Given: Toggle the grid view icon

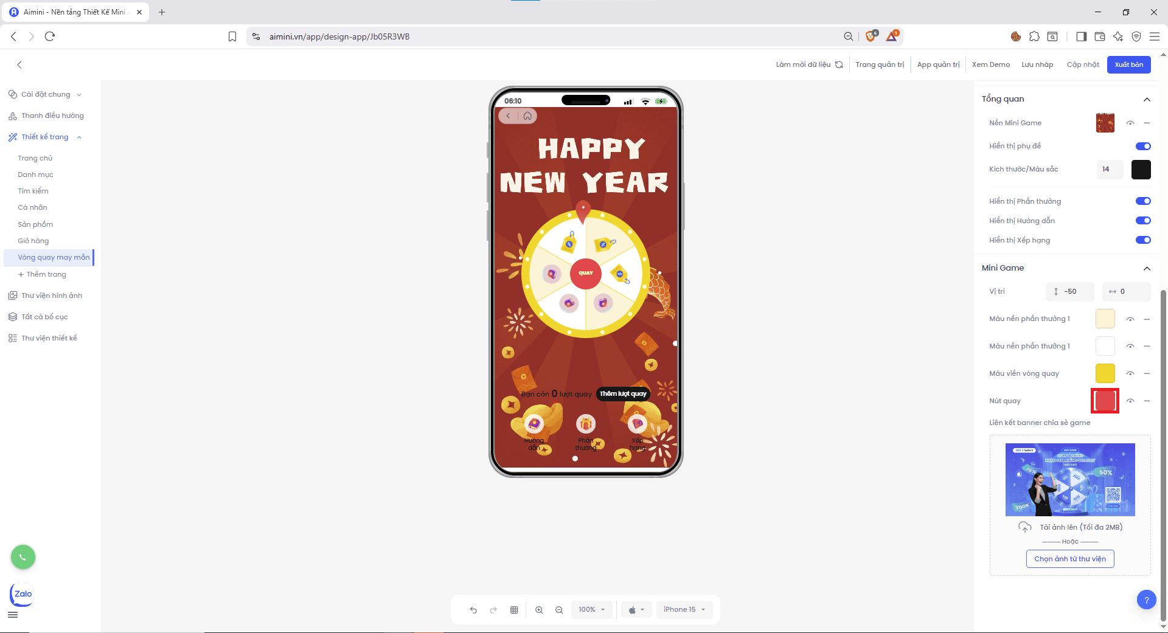Looking at the screenshot, I should click(514, 610).
